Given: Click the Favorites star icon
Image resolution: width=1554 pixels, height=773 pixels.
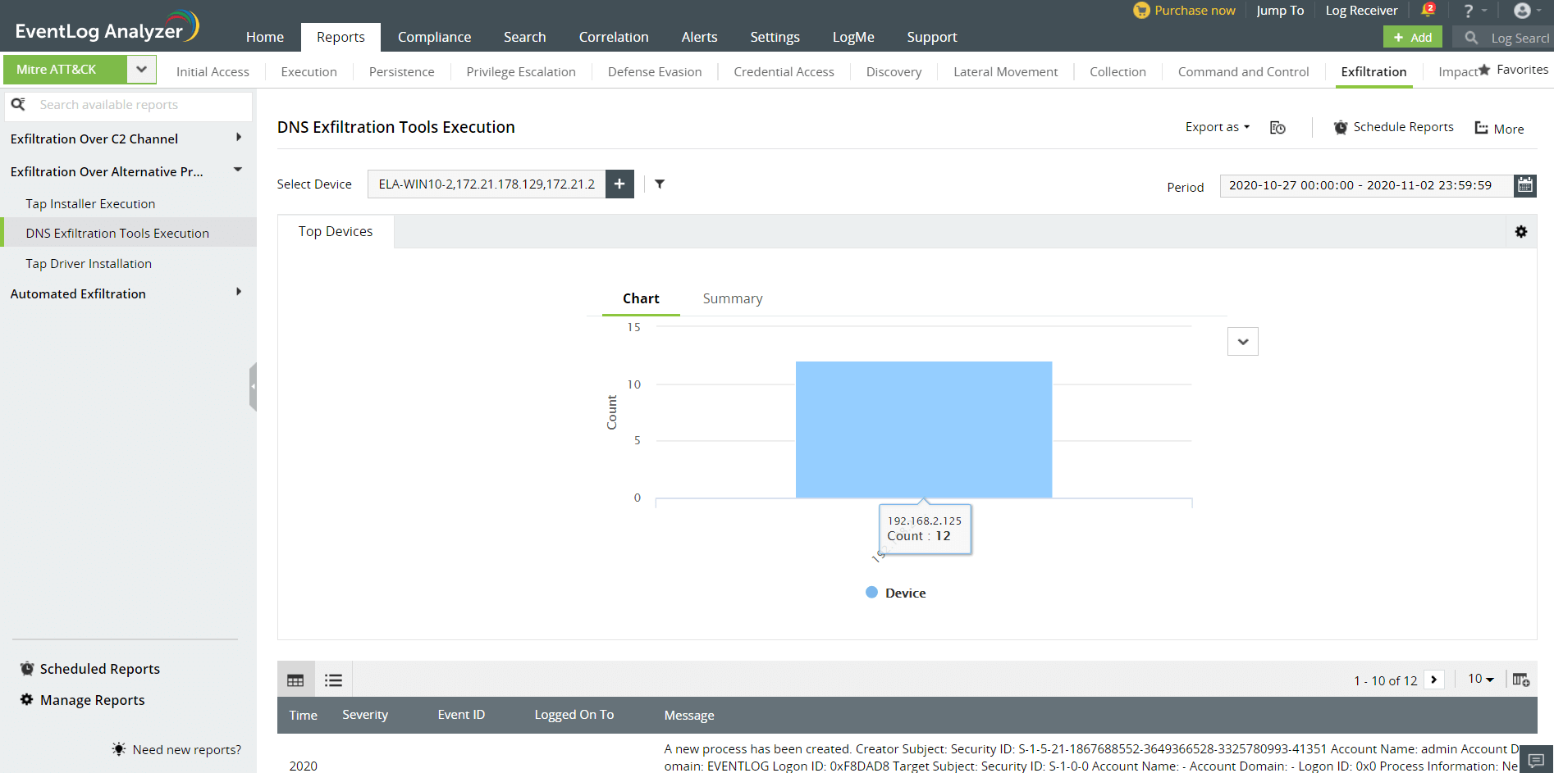Looking at the screenshot, I should pyautogui.click(x=1484, y=70).
